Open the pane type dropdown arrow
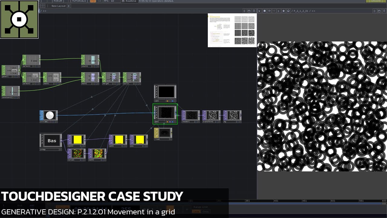This screenshot has width=387, height=218. pos(259,11)
